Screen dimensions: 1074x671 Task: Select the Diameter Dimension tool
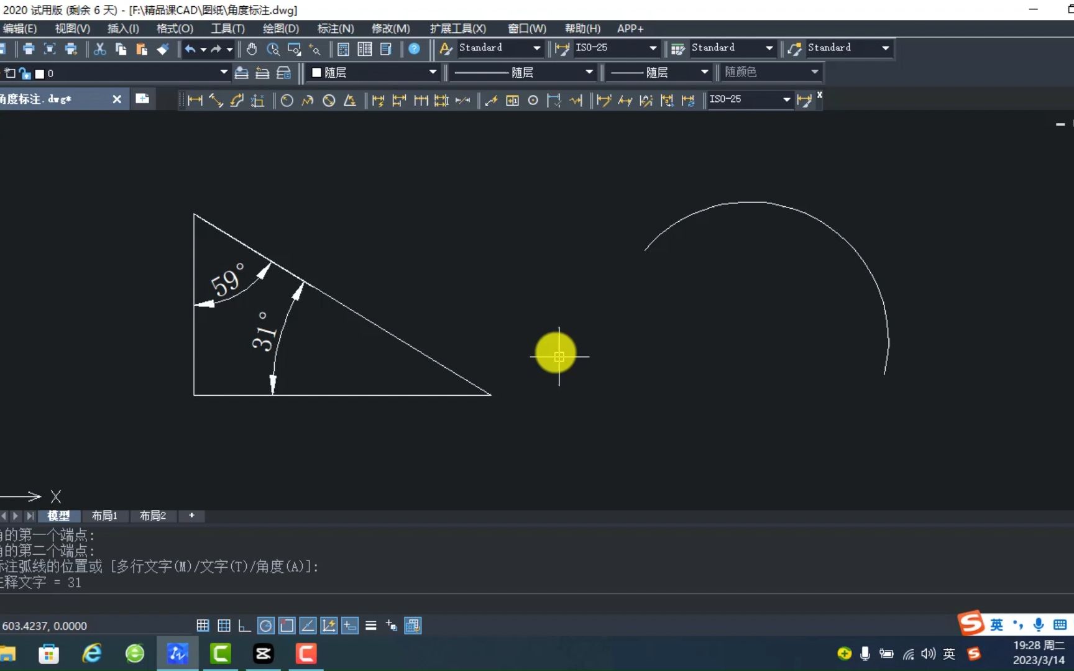point(328,100)
